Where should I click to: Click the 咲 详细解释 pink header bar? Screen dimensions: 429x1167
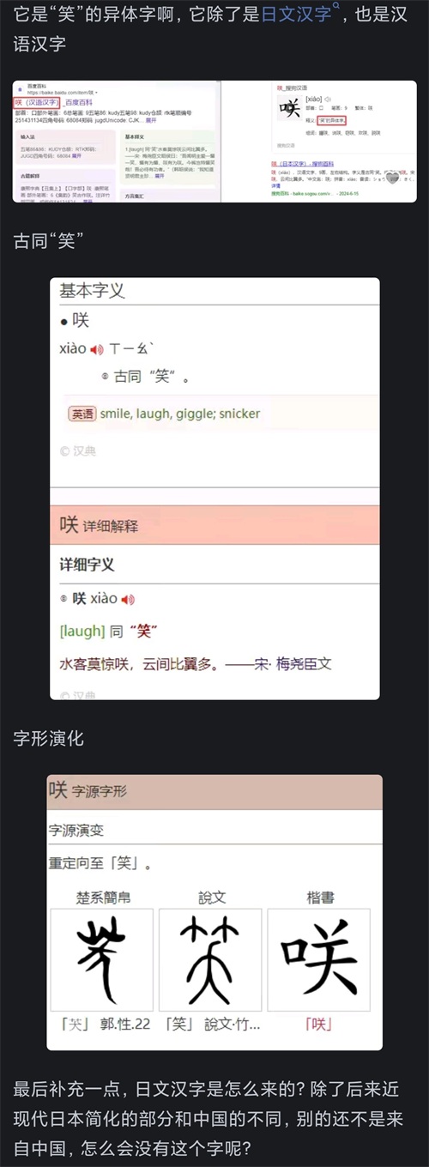point(214,524)
